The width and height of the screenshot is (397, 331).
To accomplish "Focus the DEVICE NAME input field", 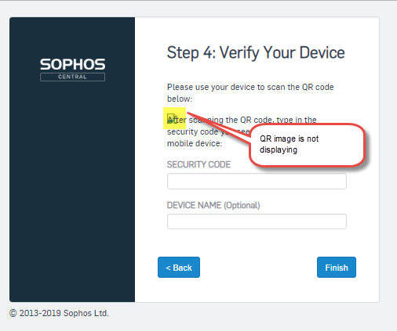I will point(257,221).
